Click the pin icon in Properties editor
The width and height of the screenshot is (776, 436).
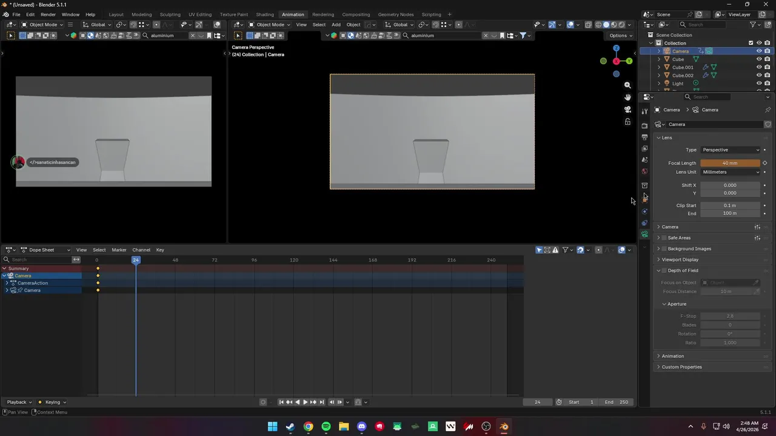tap(768, 110)
